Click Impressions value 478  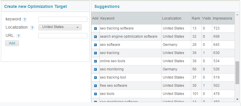click(216, 94)
